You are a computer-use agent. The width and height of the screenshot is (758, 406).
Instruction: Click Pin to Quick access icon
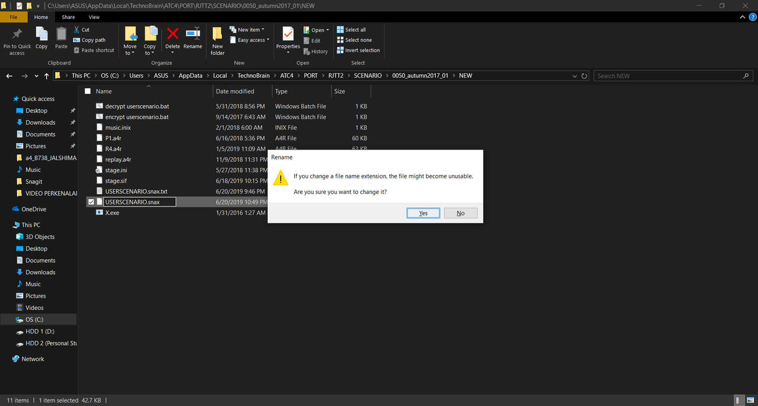point(17,34)
